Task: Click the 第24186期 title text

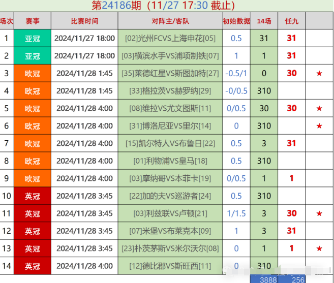Action: pos(117,6)
